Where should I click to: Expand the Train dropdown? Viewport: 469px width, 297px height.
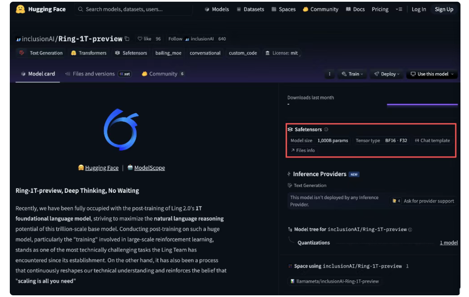pyautogui.click(x=353, y=74)
